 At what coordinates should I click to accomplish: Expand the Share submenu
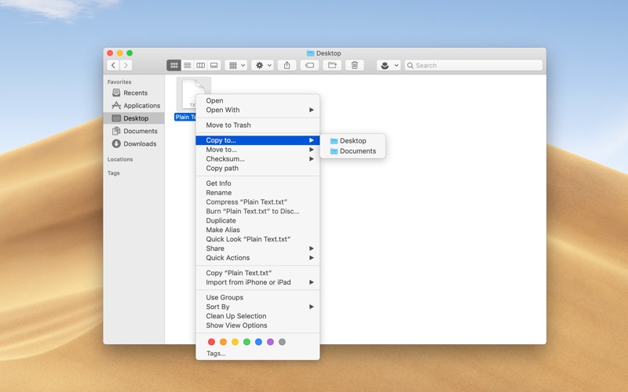257,249
